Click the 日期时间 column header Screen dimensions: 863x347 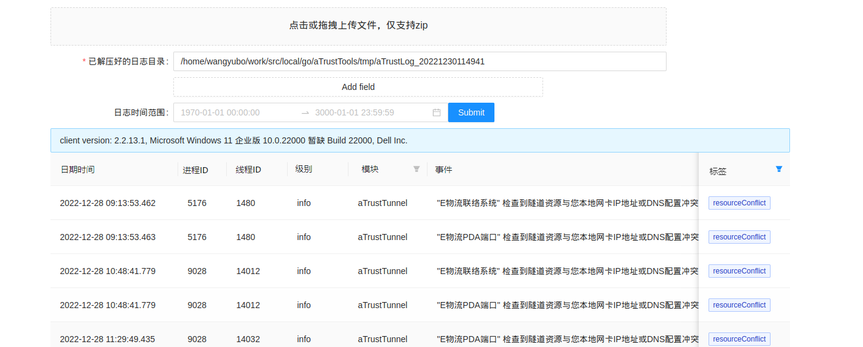tap(77, 170)
